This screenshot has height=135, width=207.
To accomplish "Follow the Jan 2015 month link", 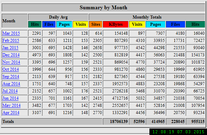I will click(10, 48).
